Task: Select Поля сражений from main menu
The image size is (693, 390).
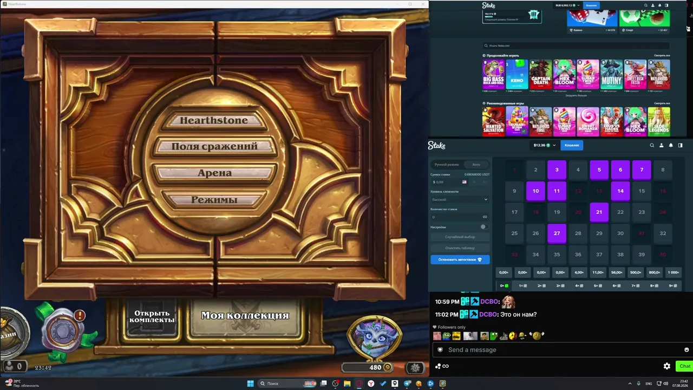Action: click(214, 146)
